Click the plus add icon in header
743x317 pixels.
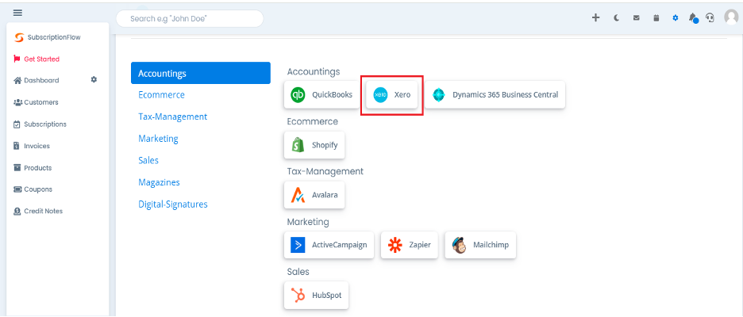[x=596, y=17]
